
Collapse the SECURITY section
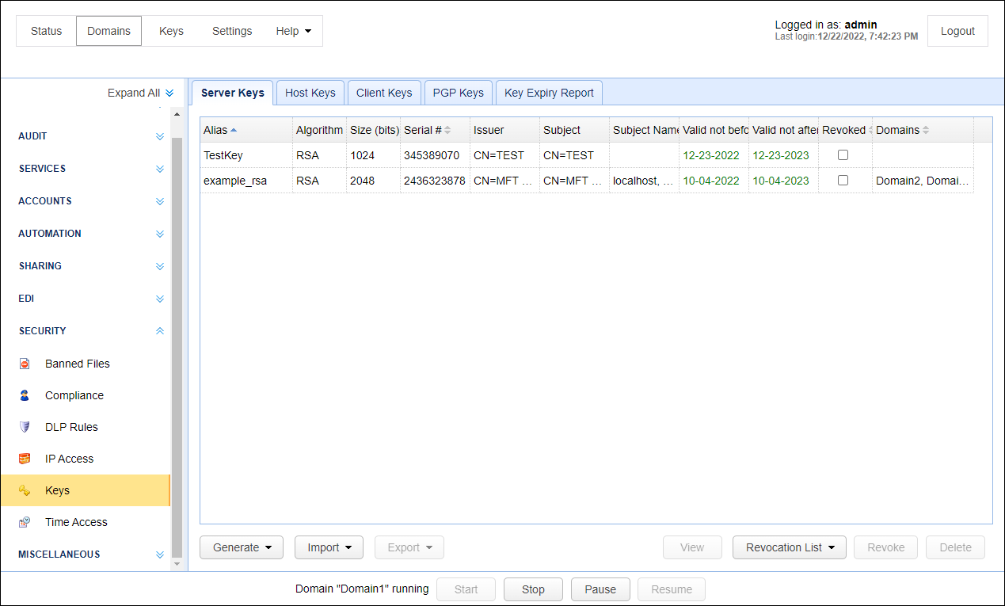160,331
